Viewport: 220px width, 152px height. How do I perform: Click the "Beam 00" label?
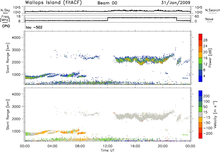(107, 3)
